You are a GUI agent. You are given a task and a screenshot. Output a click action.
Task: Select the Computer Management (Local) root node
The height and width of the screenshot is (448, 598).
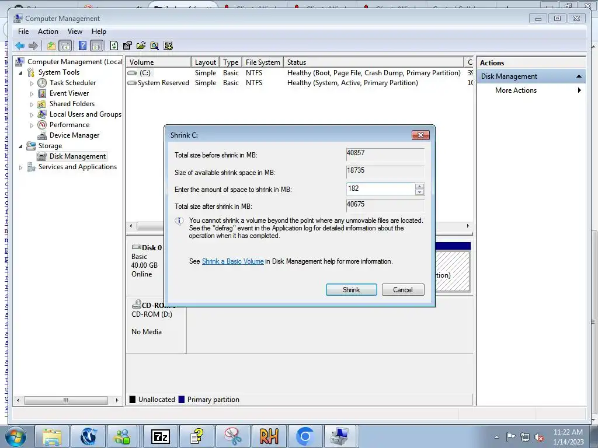click(75, 62)
